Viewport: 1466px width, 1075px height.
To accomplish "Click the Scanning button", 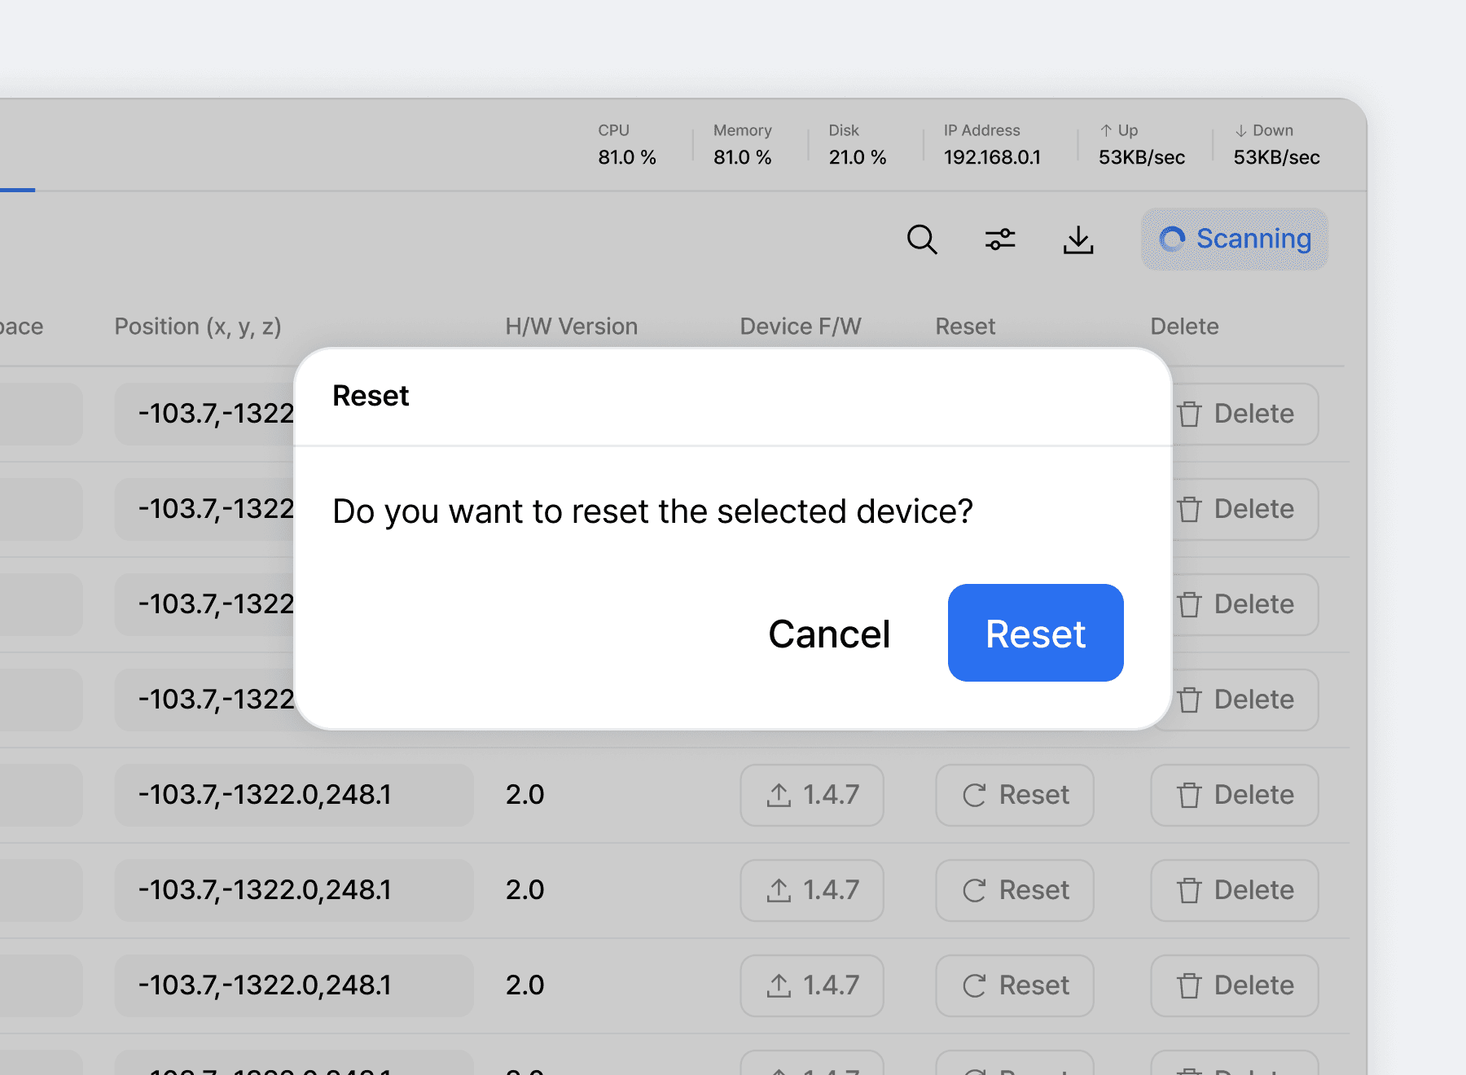I will [1234, 239].
